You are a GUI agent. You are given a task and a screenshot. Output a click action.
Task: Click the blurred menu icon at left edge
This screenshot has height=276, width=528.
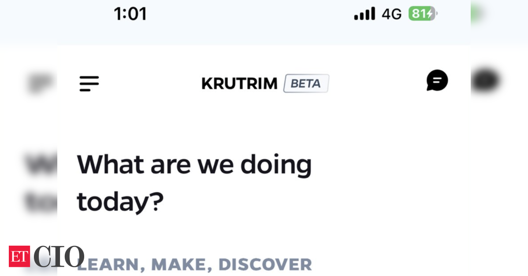click(x=41, y=83)
